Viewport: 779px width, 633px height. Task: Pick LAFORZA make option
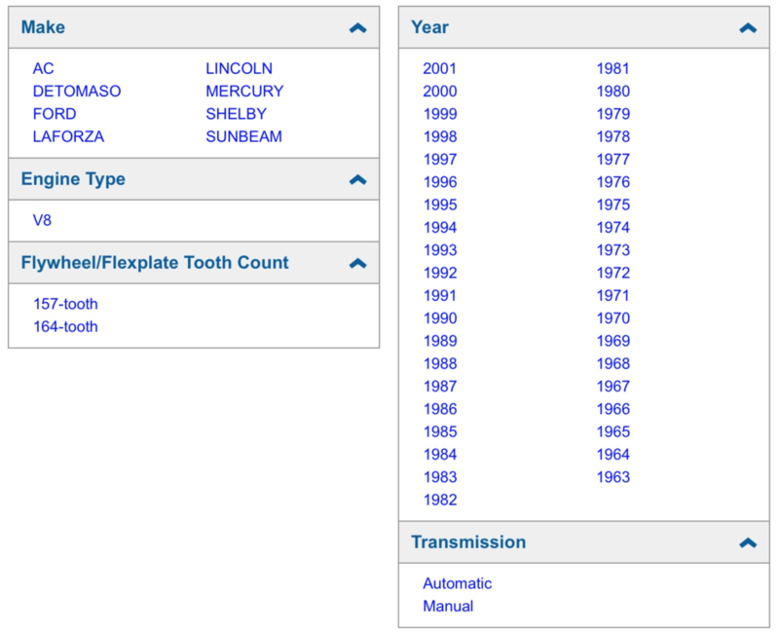click(x=68, y=136)
